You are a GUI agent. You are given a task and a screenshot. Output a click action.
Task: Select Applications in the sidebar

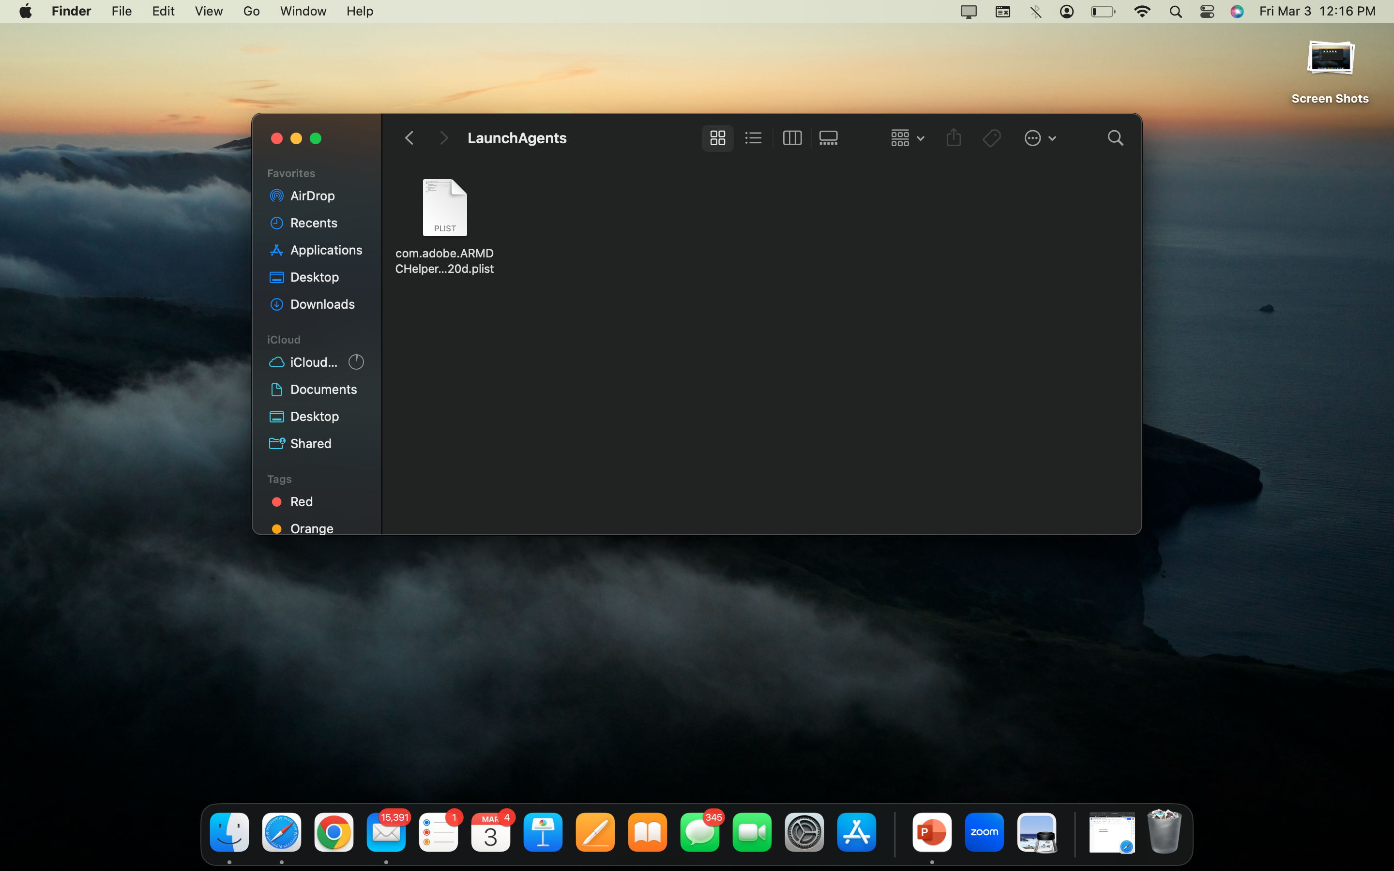(325, 250)
